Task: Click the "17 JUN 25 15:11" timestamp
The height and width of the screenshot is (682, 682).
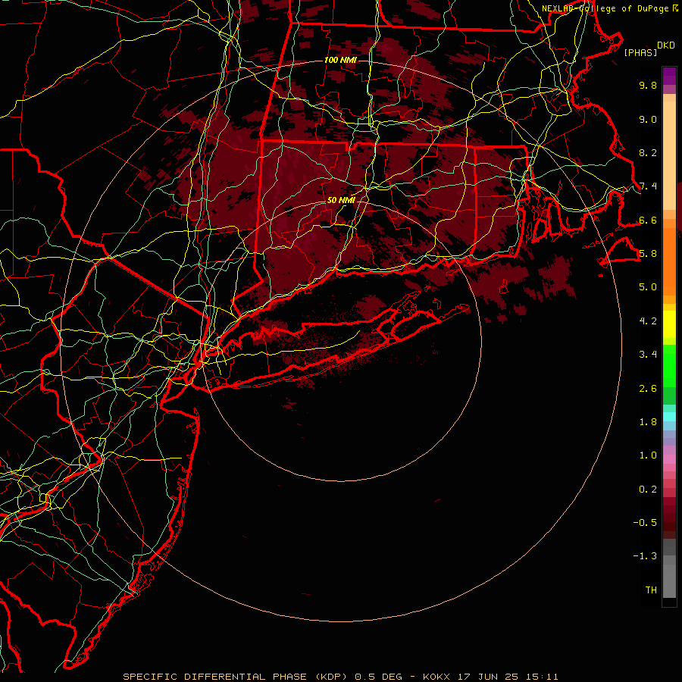Action: 508,677
